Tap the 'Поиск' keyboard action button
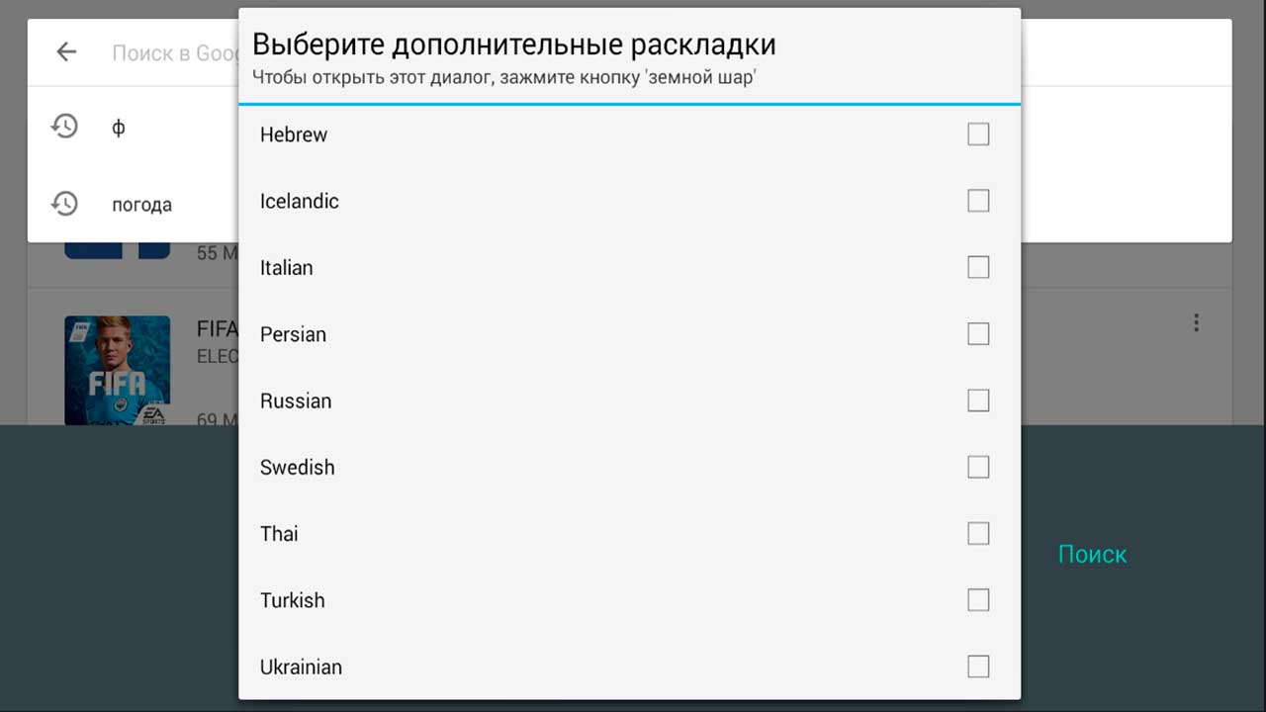This screenshot has height=712, width=1266. click(1092, 555)
